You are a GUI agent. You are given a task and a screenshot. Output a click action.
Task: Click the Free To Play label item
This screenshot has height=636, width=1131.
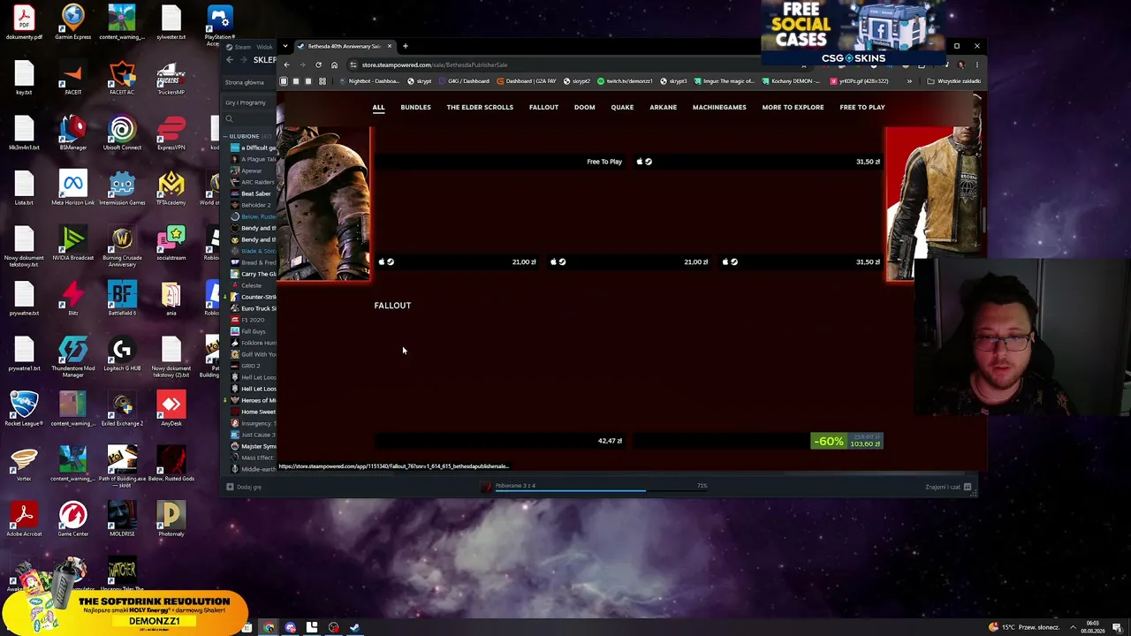604,162
